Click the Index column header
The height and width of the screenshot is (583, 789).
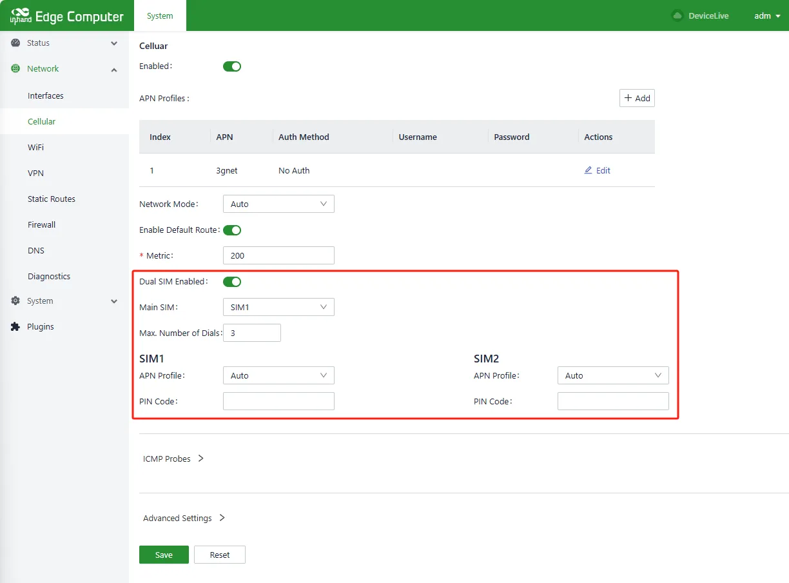pyautogui.click(x=160, y=137)
